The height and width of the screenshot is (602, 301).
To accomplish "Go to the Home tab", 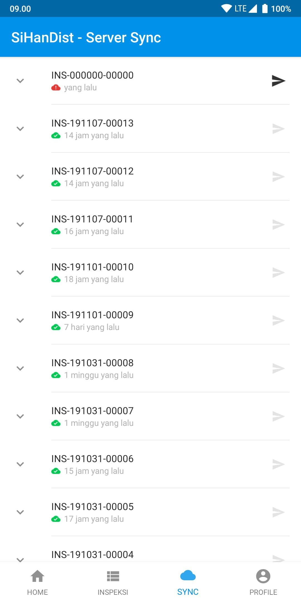I will 38,582.
